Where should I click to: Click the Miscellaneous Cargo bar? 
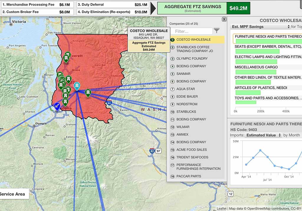click(256, 72)
